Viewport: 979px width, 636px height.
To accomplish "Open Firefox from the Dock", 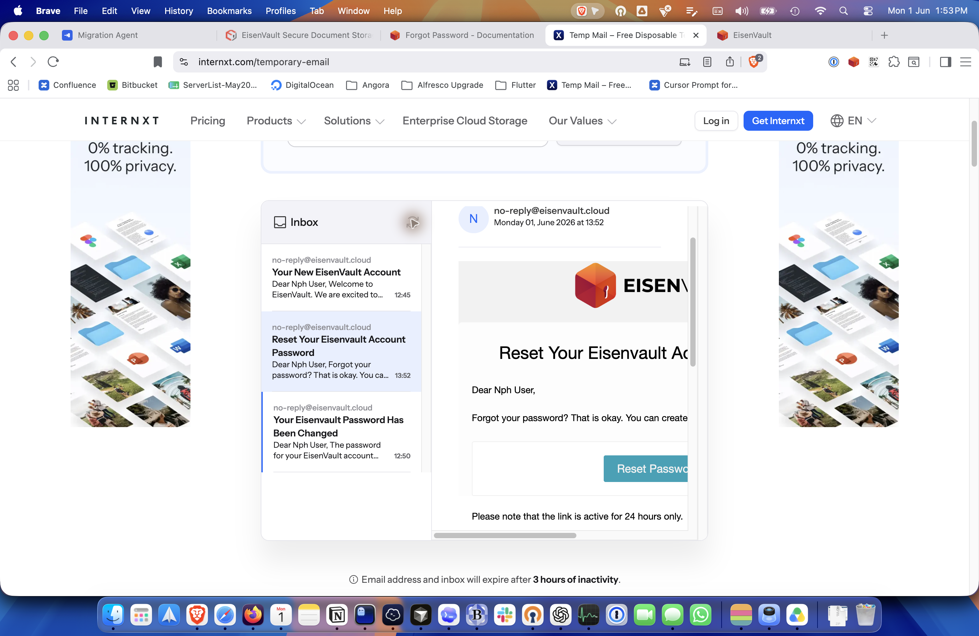I will 253,615.
